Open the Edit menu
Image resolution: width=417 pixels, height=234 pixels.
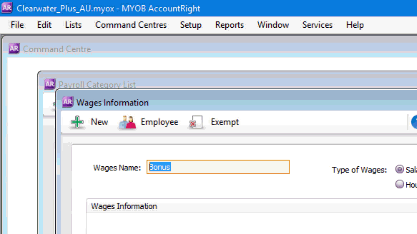[44, 25]
